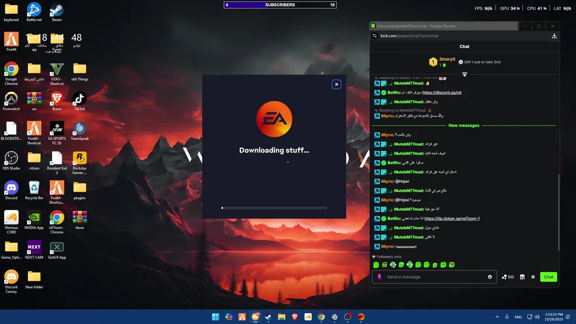This screenshot has width=576, height=324.
Task: Select the old Things folder
Action: [80, 72]
